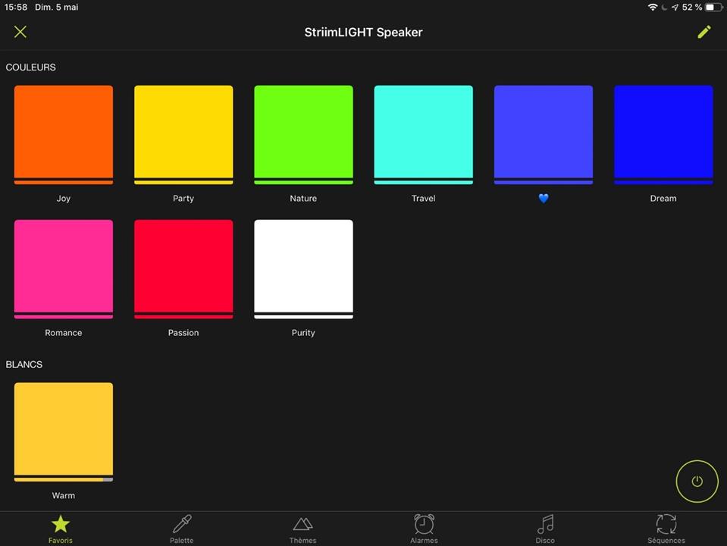Screen dimensions: 727x546
Task: Open the Alarmes clock tab
Action: 424,529
